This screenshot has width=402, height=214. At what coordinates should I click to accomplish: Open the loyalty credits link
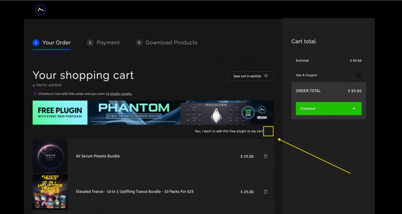121,94
